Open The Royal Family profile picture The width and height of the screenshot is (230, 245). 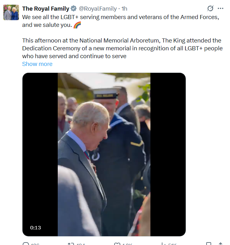click(11, 12)
